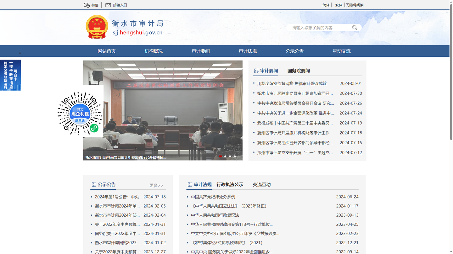Open notice 2024年第1号公告：中央...

[118, 197]
